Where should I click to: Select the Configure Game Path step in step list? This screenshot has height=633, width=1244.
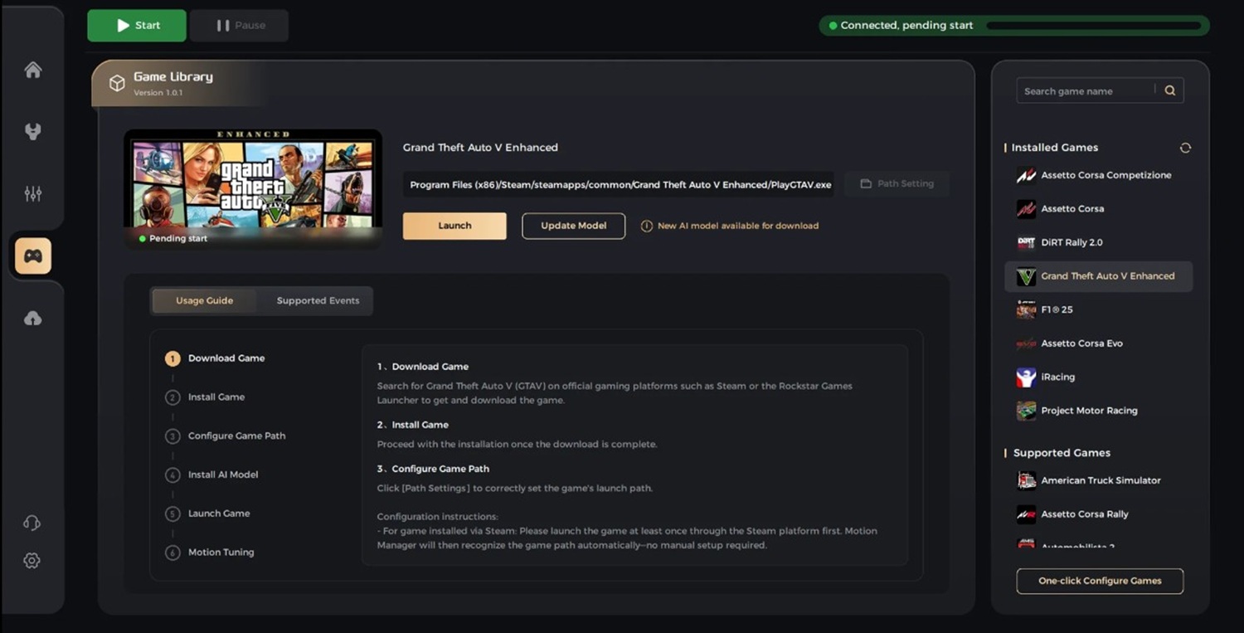pyautogui.click(x=236, y=436)
